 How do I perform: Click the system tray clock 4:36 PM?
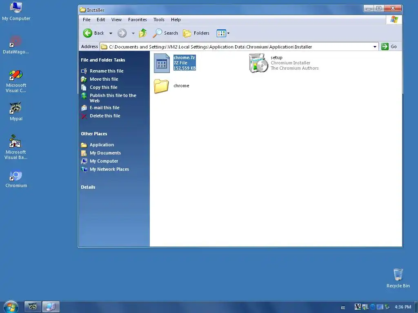pyautogui.click(x=403, y=307)
